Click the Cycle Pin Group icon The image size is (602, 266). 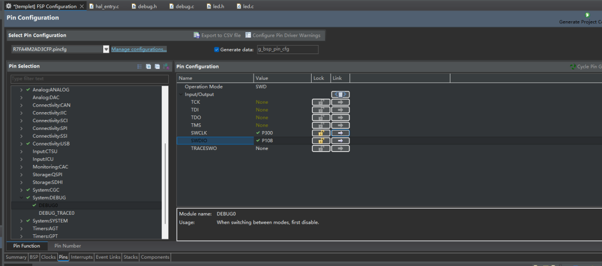(x=572, y=66)
